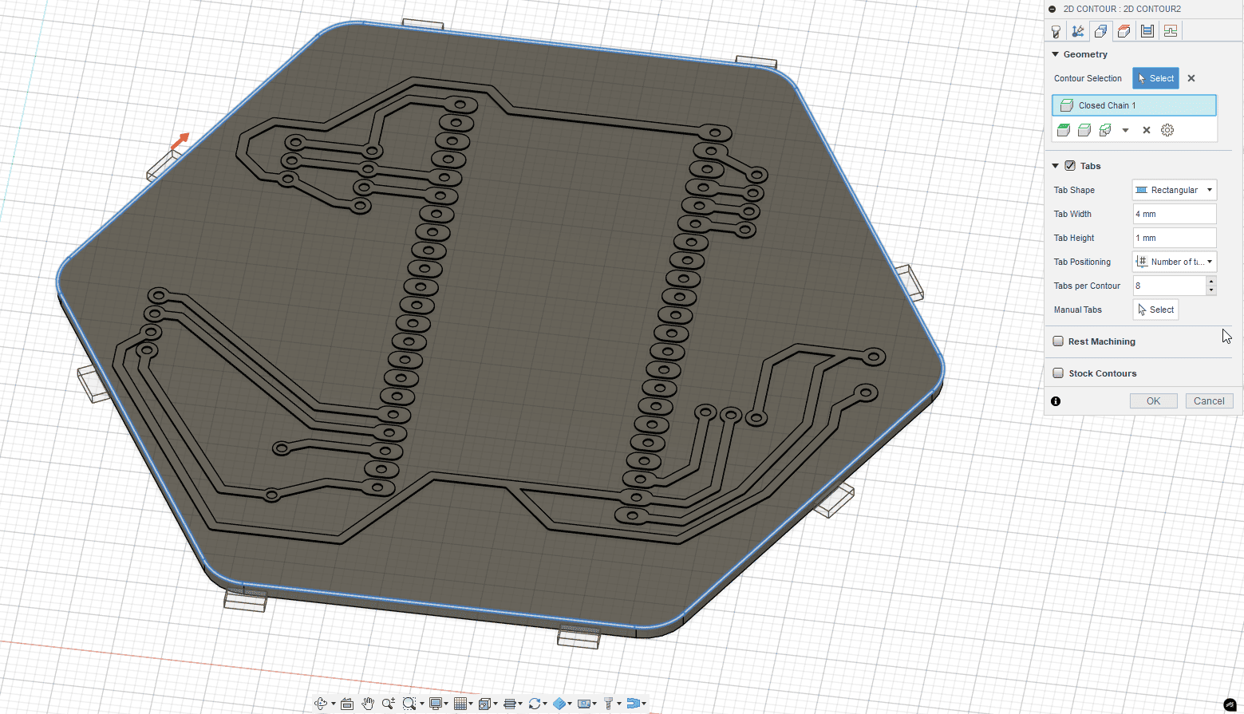The height and width of the screenshot is (714, 1244).
Task: Select the Pan hand tool
Action: pyautogui.click(x=368, y=704)
